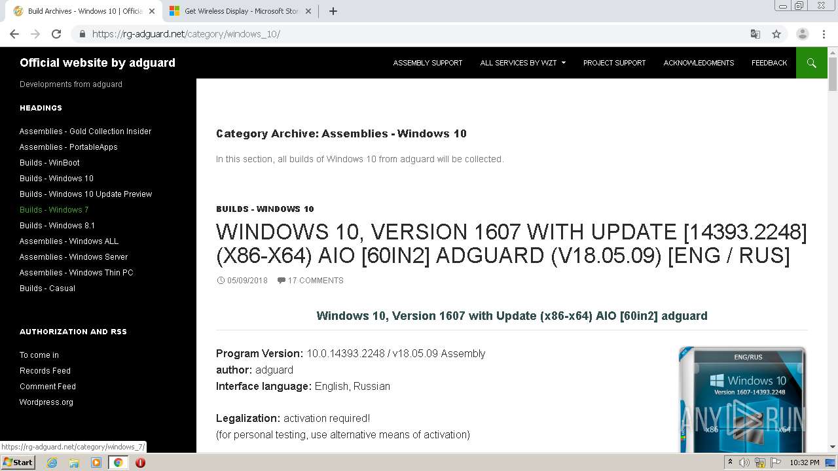Image resolution: width=838 pixels, height=471 pixels.
Task: Close the Build Archives tab
Action: click(x=151, y=11)
